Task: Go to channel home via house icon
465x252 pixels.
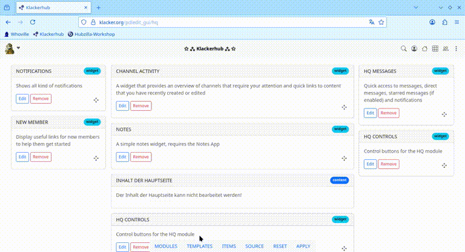Action: (424, 48)
